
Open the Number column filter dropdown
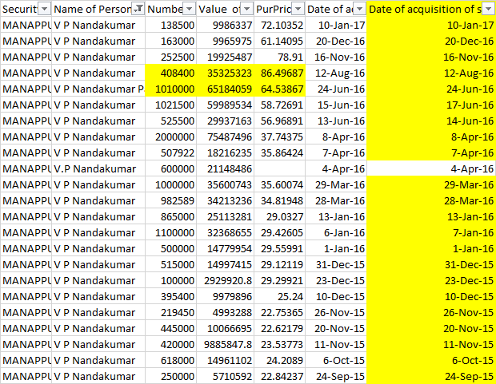coord(188,9)
